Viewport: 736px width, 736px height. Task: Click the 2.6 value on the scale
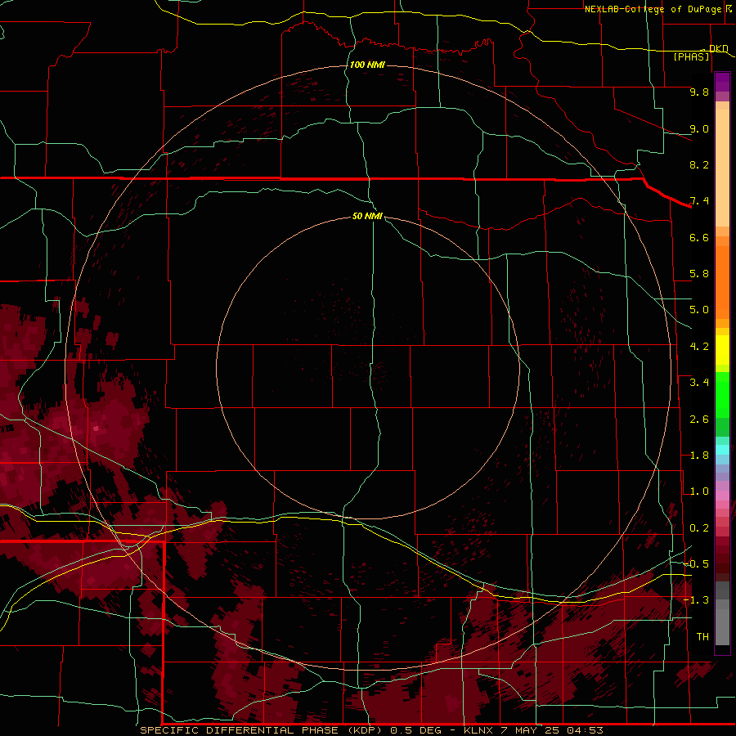(699, 420)
